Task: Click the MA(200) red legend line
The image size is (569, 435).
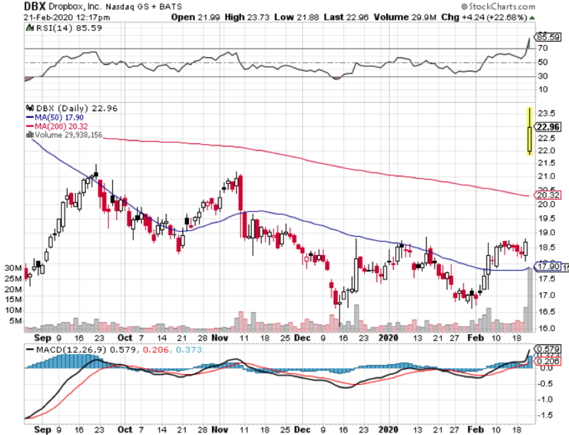Action: tap(30, 126)
